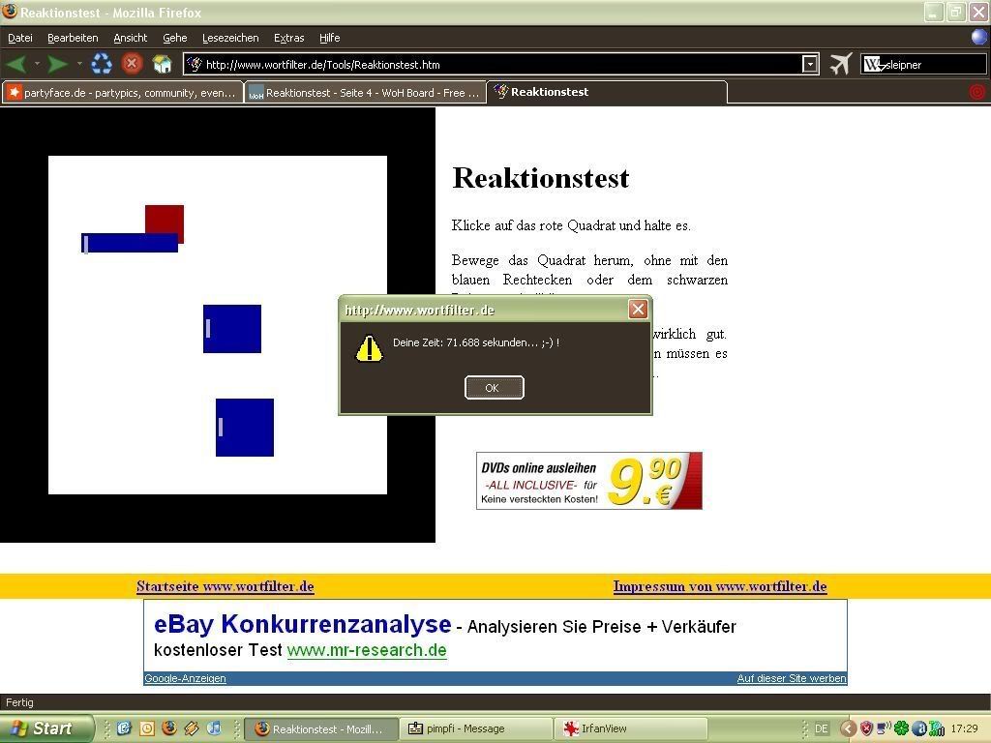The height and width of the screenshot is (743, 991).
Task: Open the Back history dropdown arrow
Action: pyautogui.click(x=37, y=64)
